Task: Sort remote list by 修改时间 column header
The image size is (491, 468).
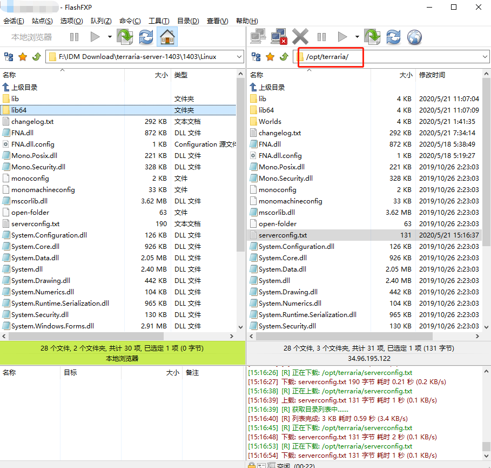Action: pyautogui.click(x=449, y=75)
